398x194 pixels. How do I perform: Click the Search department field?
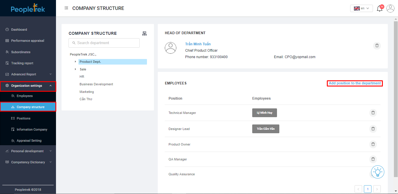pyautogui.click(x=104, y=43)
